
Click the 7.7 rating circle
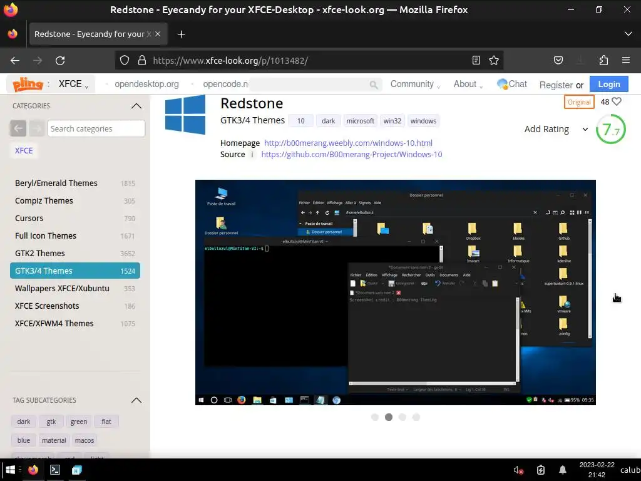click(x=611, y=129)
